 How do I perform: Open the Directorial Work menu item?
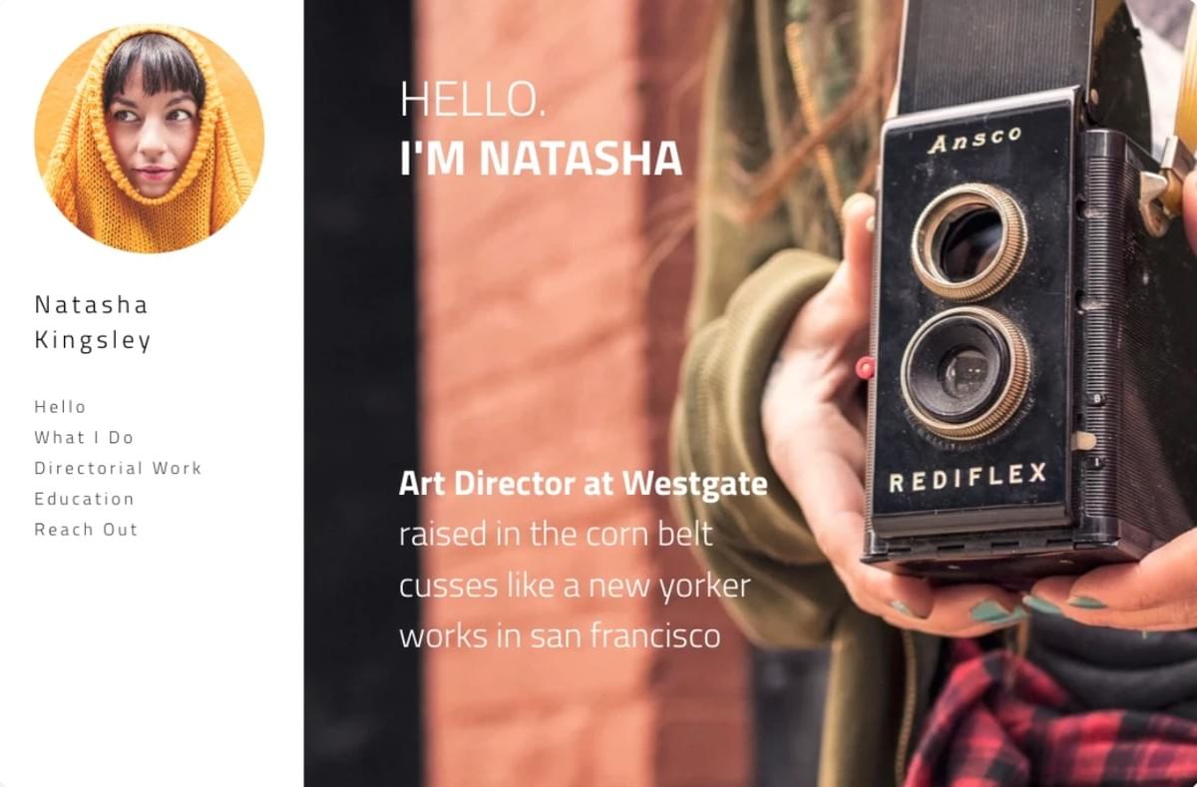click(118, 468)
